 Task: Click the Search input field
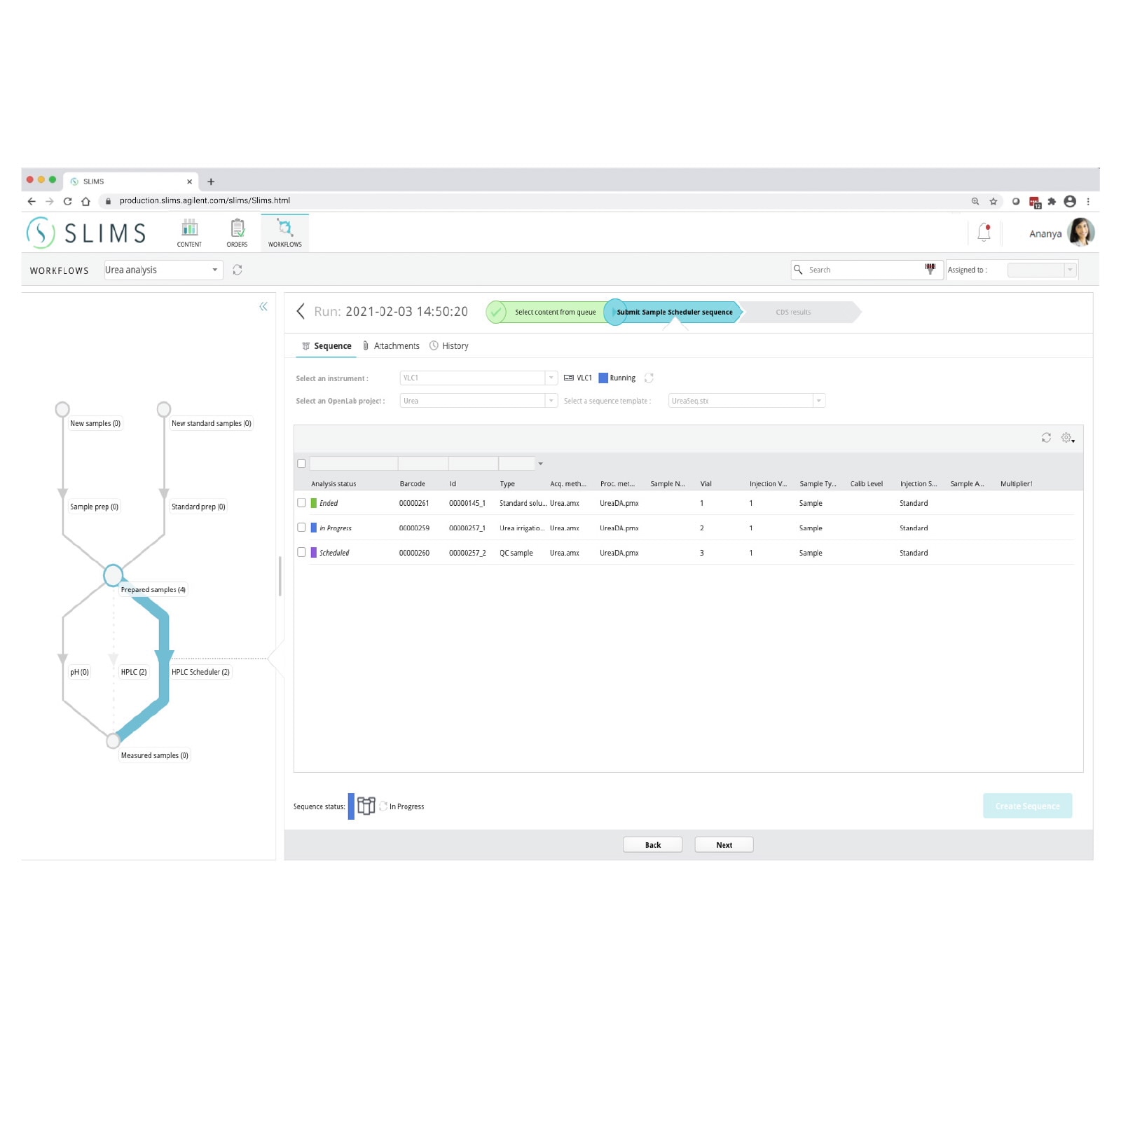coord(862,270)
